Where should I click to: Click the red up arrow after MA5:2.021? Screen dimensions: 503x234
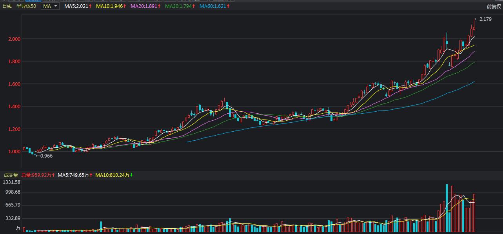90,6
